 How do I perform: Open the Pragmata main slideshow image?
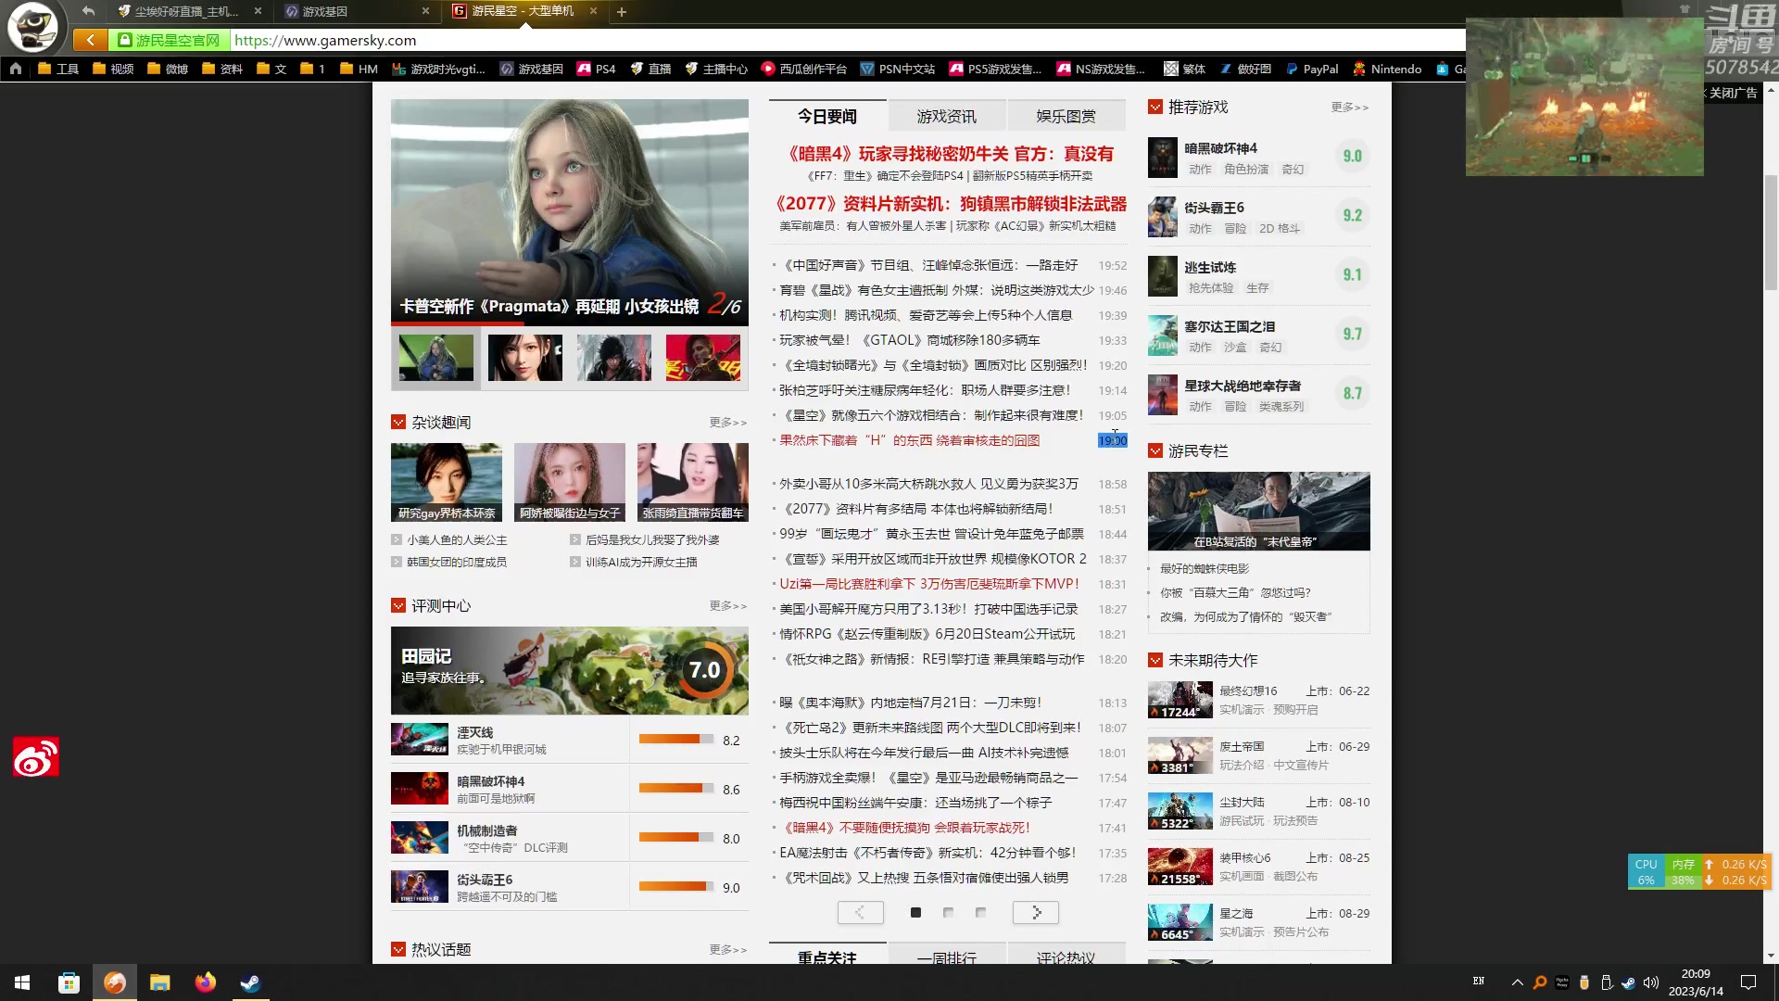coord(570,212)
